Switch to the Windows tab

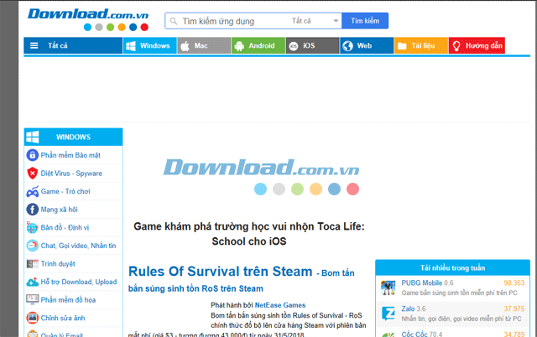pyautogui.click(x=149, y=46)
